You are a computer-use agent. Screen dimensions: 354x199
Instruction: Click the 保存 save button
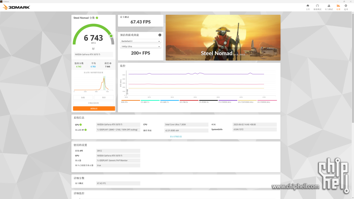point(104,98)
